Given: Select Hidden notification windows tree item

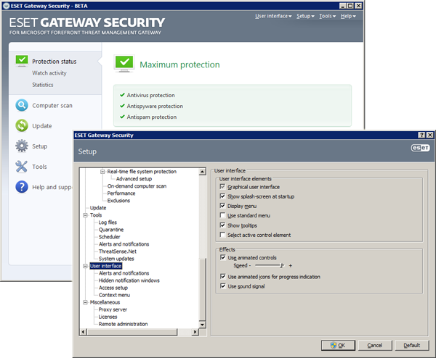Looking at the screenshot, I should (129, 280).
